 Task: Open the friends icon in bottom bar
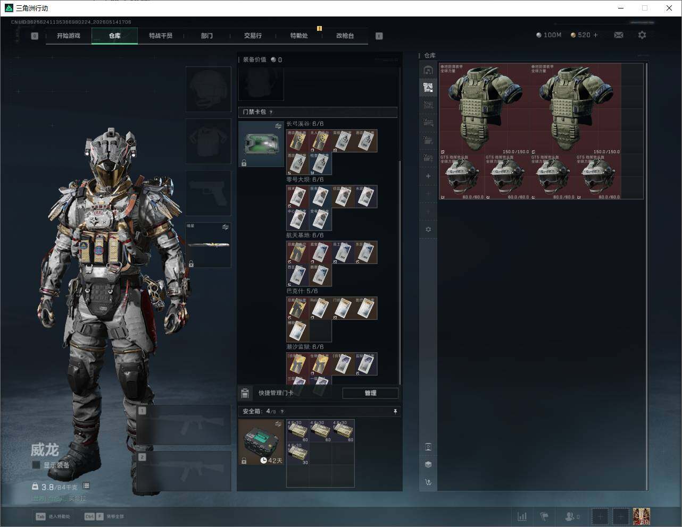pos(572,516)
